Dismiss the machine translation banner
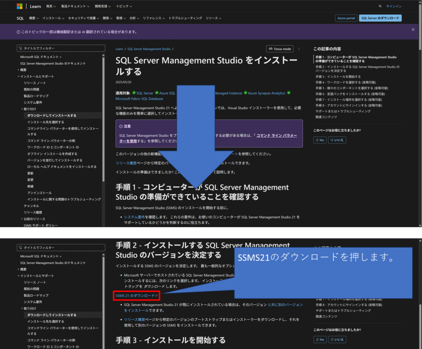Image resolution: width=422 pixels, height=349 pixels. click(x=413, y=30)
